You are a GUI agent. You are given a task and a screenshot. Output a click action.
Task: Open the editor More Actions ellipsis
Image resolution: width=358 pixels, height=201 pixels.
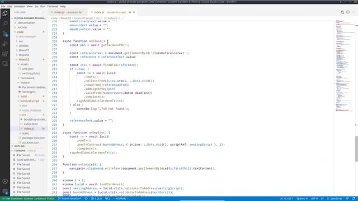[x=353, y=12]
